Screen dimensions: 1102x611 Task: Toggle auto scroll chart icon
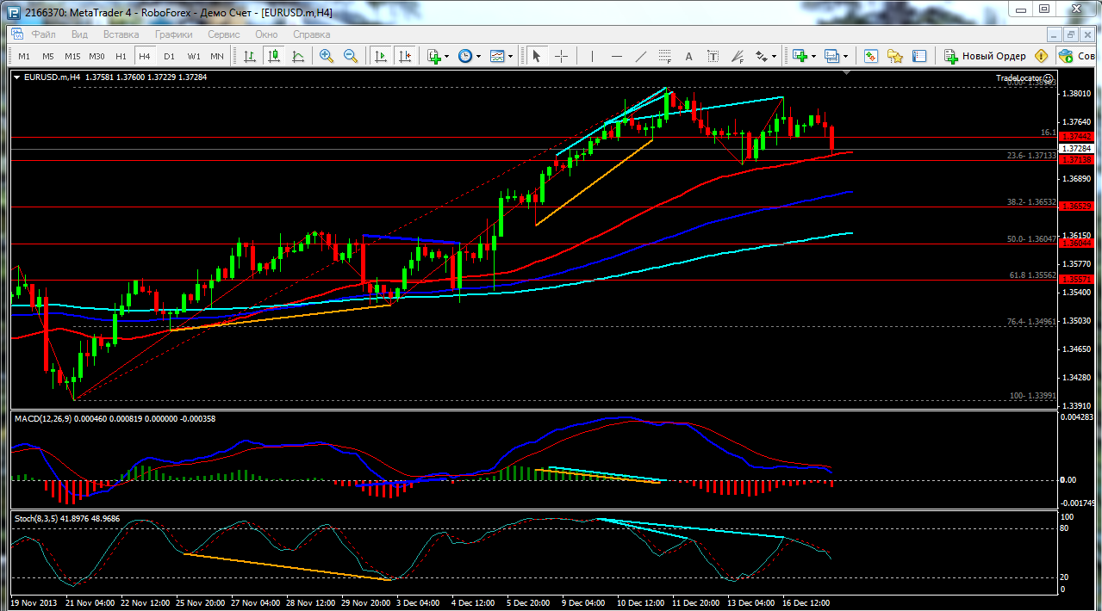click(x=380, y=56)
